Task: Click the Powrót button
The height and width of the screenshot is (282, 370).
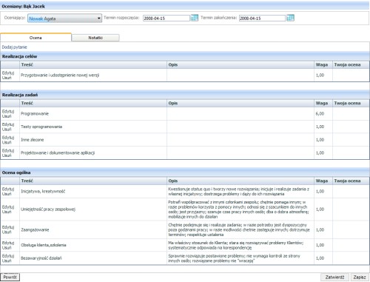Action: point(10,277)
